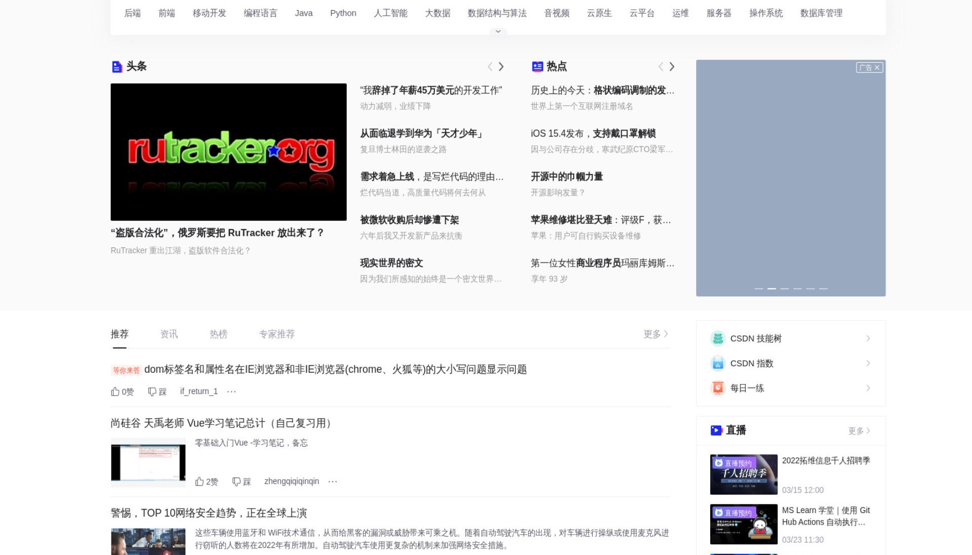
Task: Open the 数据结构与算法 category
Action: [497, 13]
